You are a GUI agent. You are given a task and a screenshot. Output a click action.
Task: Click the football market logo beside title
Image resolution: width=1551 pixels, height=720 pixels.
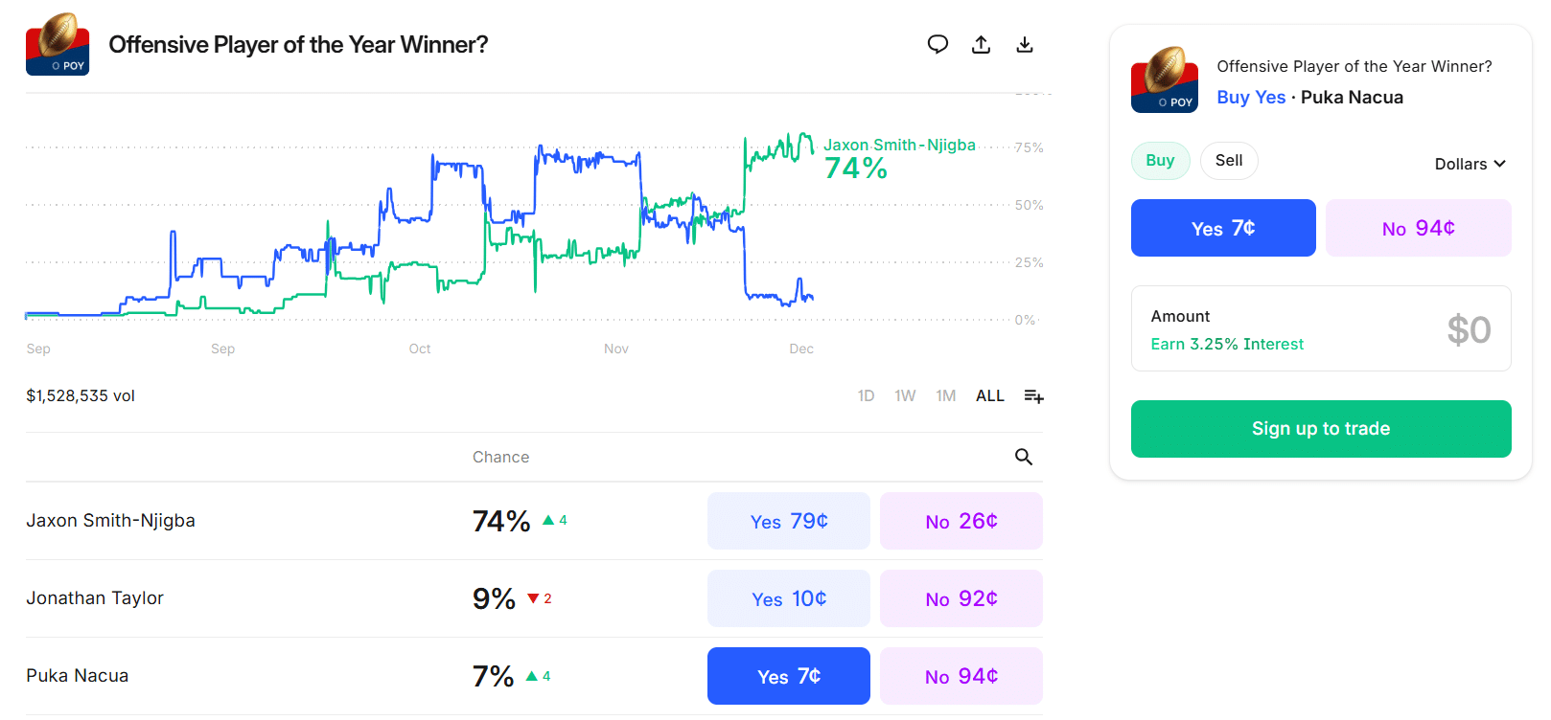pos(58,44)
